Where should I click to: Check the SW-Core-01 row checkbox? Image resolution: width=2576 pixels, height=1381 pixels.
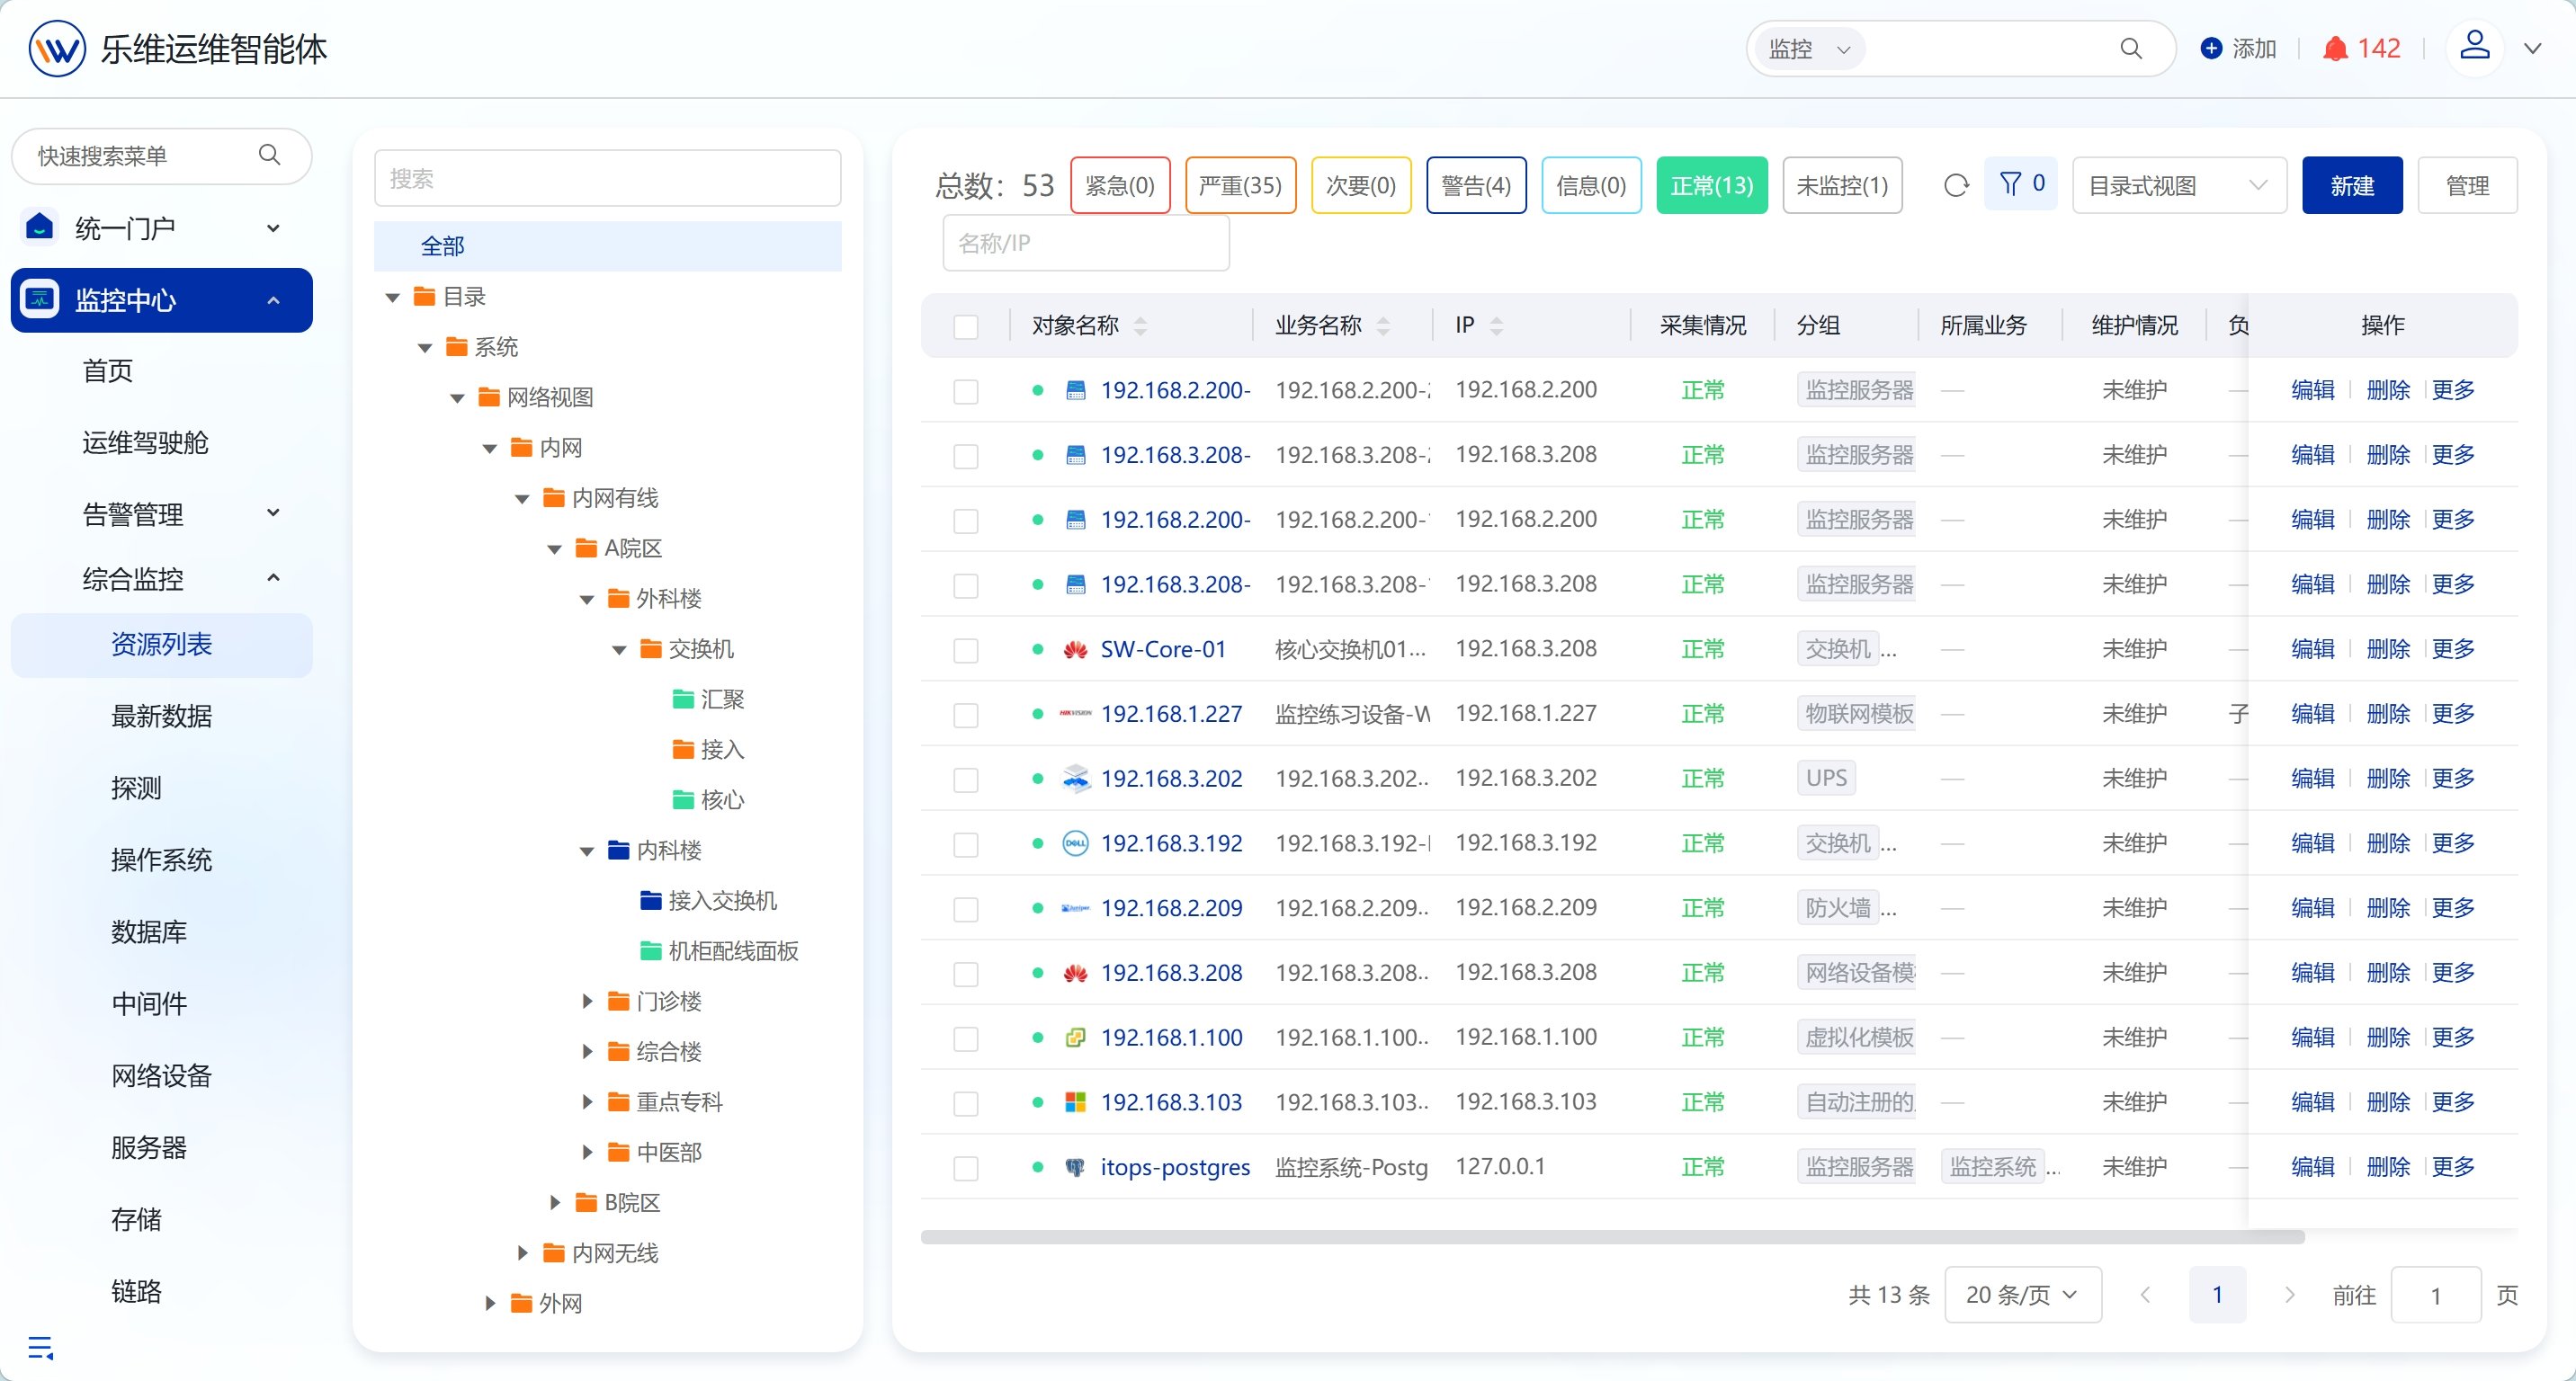966,651
